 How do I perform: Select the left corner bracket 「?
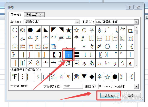[x=23, y=55]
